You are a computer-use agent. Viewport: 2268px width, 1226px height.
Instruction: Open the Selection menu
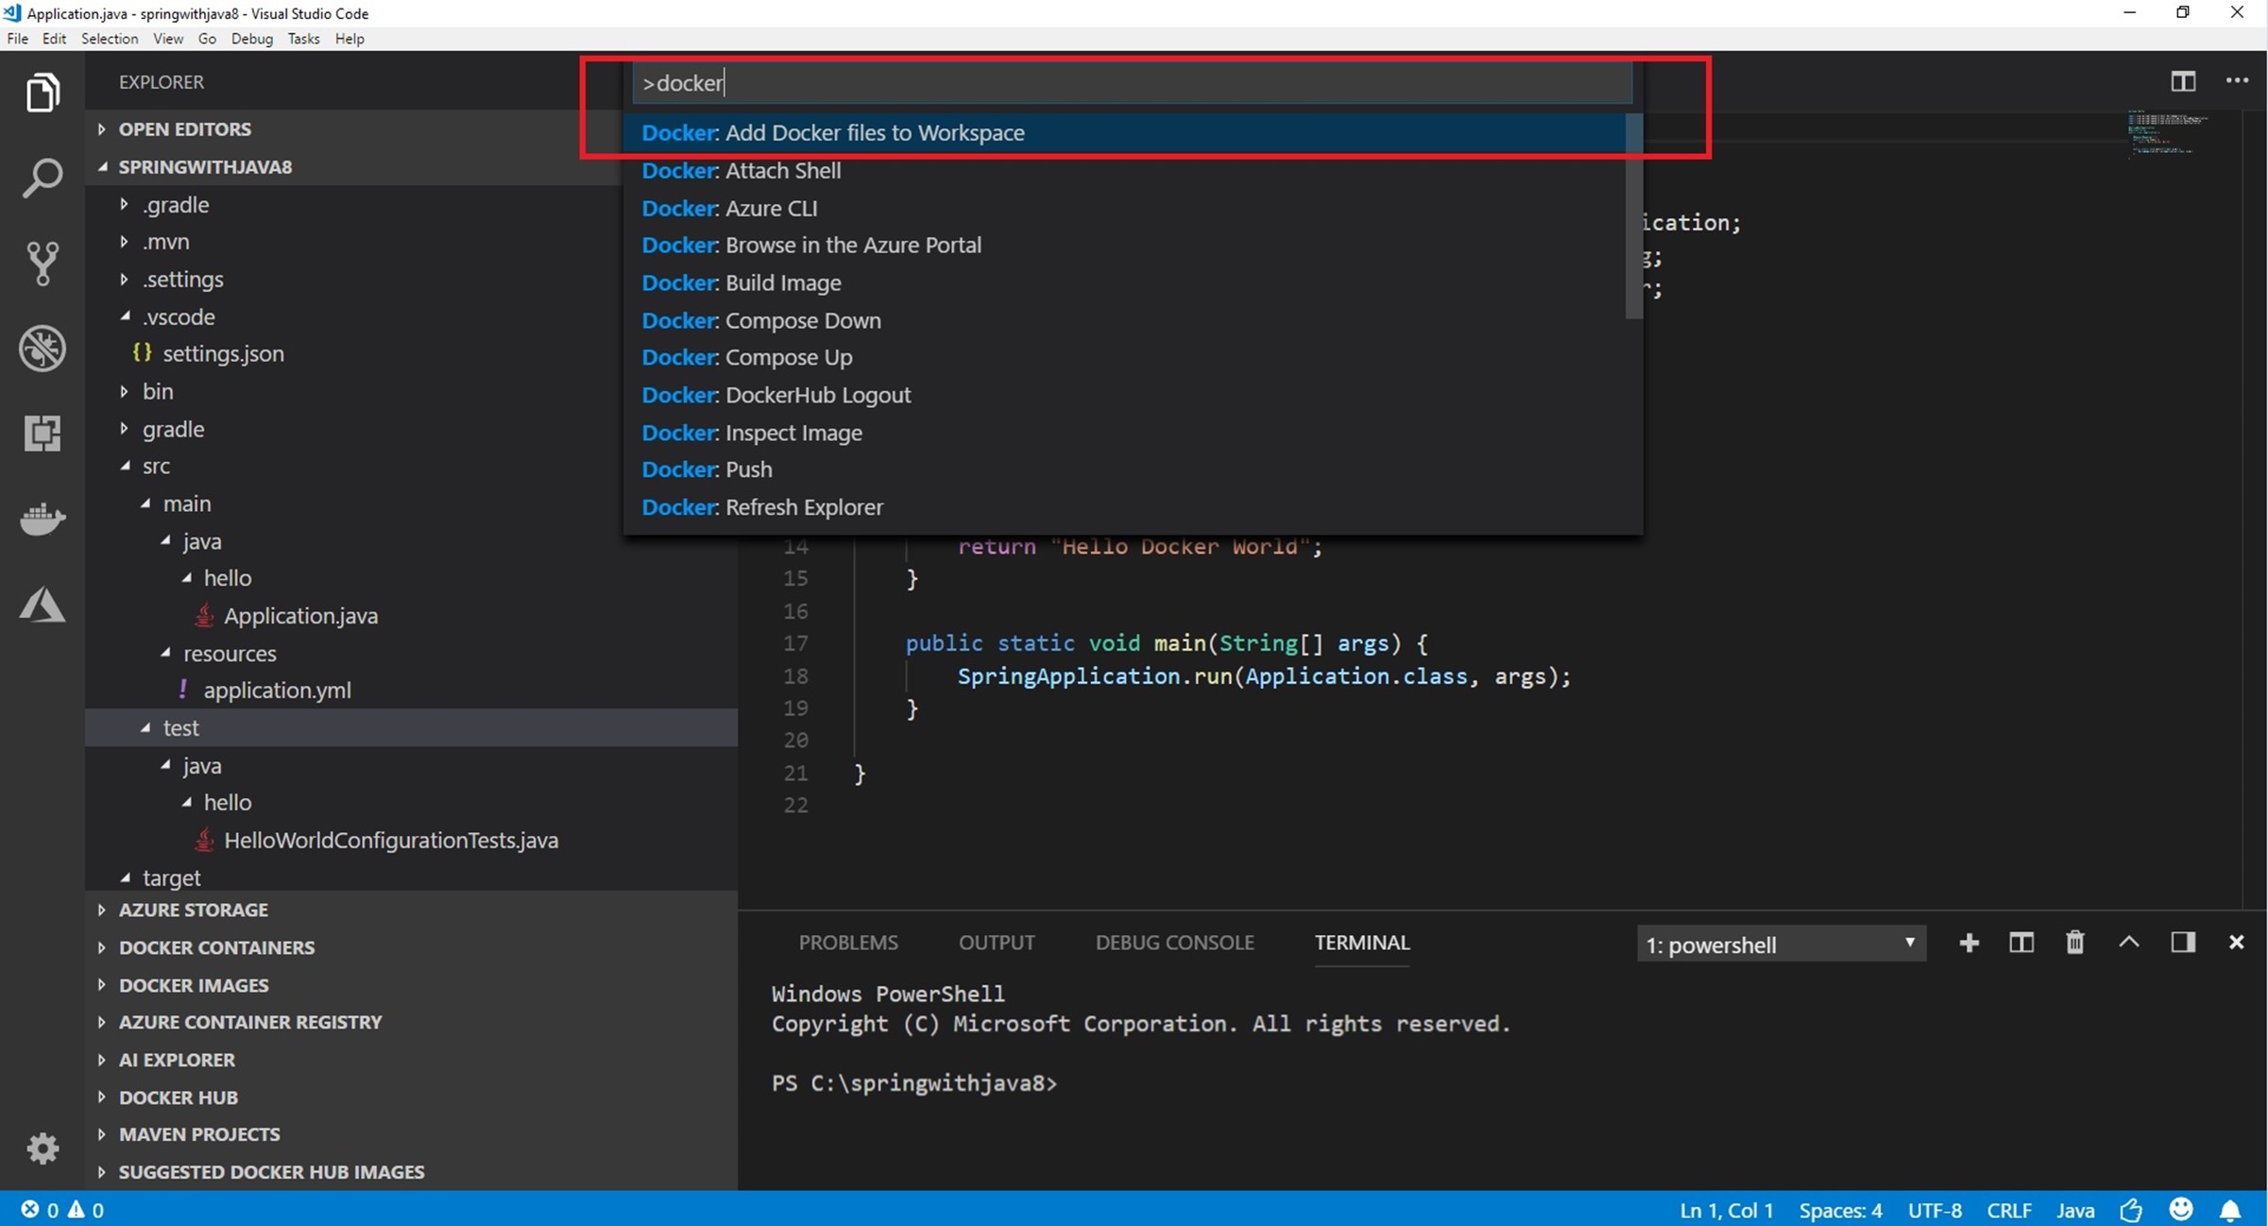pyautogui.click(x=110, y=39)
